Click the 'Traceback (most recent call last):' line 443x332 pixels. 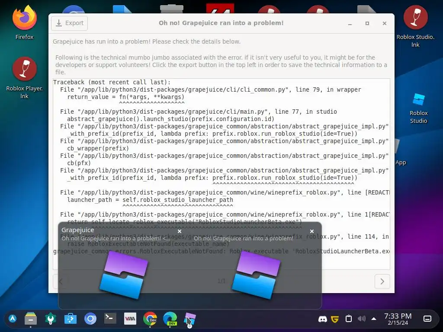click(x=112, y=82)
